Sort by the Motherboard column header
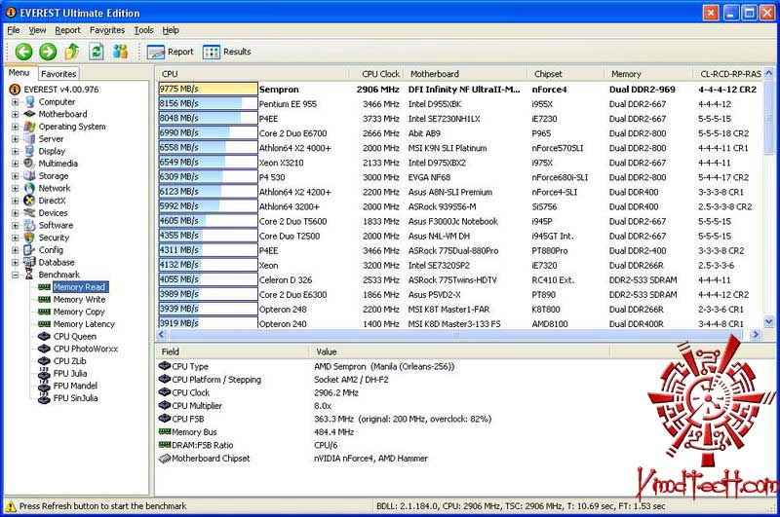 pos(466,74)
